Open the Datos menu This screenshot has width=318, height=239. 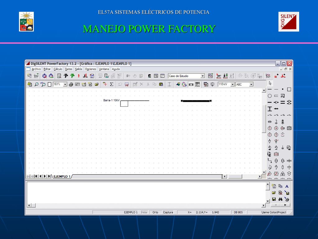pos(69,69)
